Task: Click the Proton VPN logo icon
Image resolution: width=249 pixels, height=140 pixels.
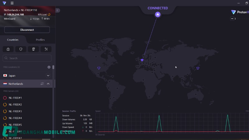Action: click(4, 3)
